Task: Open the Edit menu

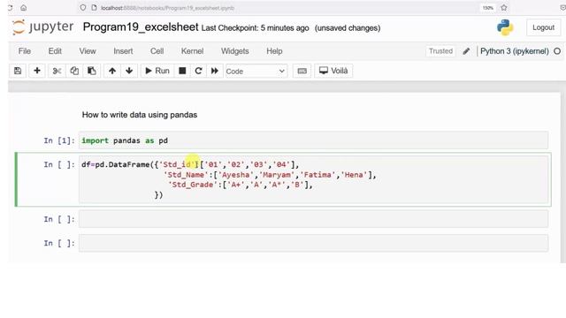Action: click(x=55, y=51)
